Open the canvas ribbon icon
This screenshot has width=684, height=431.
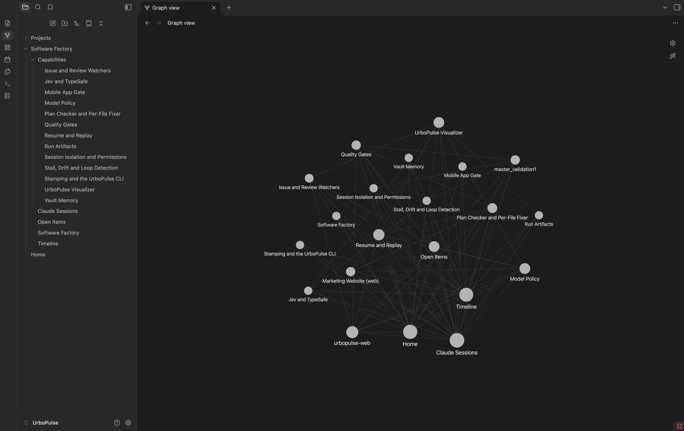[7, 48]
